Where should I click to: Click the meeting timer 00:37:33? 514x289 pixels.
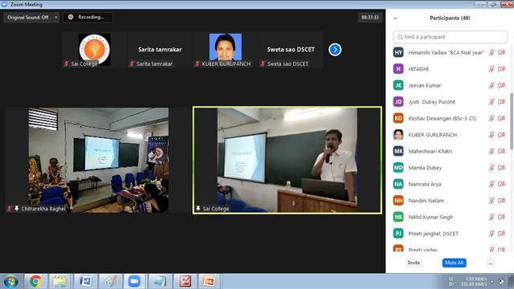pos(370,18)
